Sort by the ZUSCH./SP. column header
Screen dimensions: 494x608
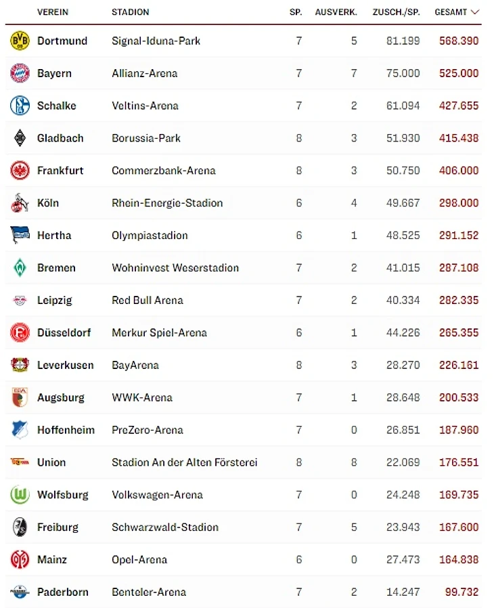pos(396,12)
